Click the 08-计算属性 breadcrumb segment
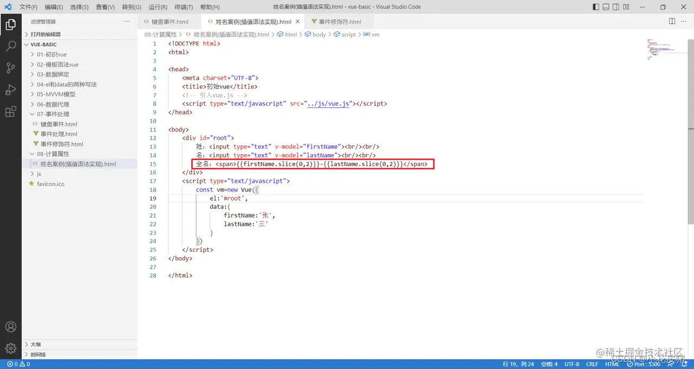Image resolution: width=694 pixels, height=369 pixels. [160, 34]
